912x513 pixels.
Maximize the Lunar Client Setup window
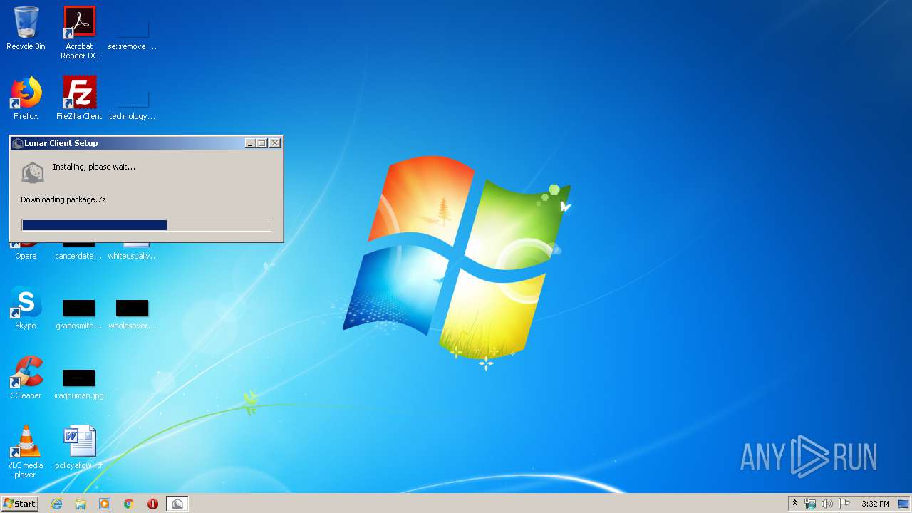pos(261,143)
